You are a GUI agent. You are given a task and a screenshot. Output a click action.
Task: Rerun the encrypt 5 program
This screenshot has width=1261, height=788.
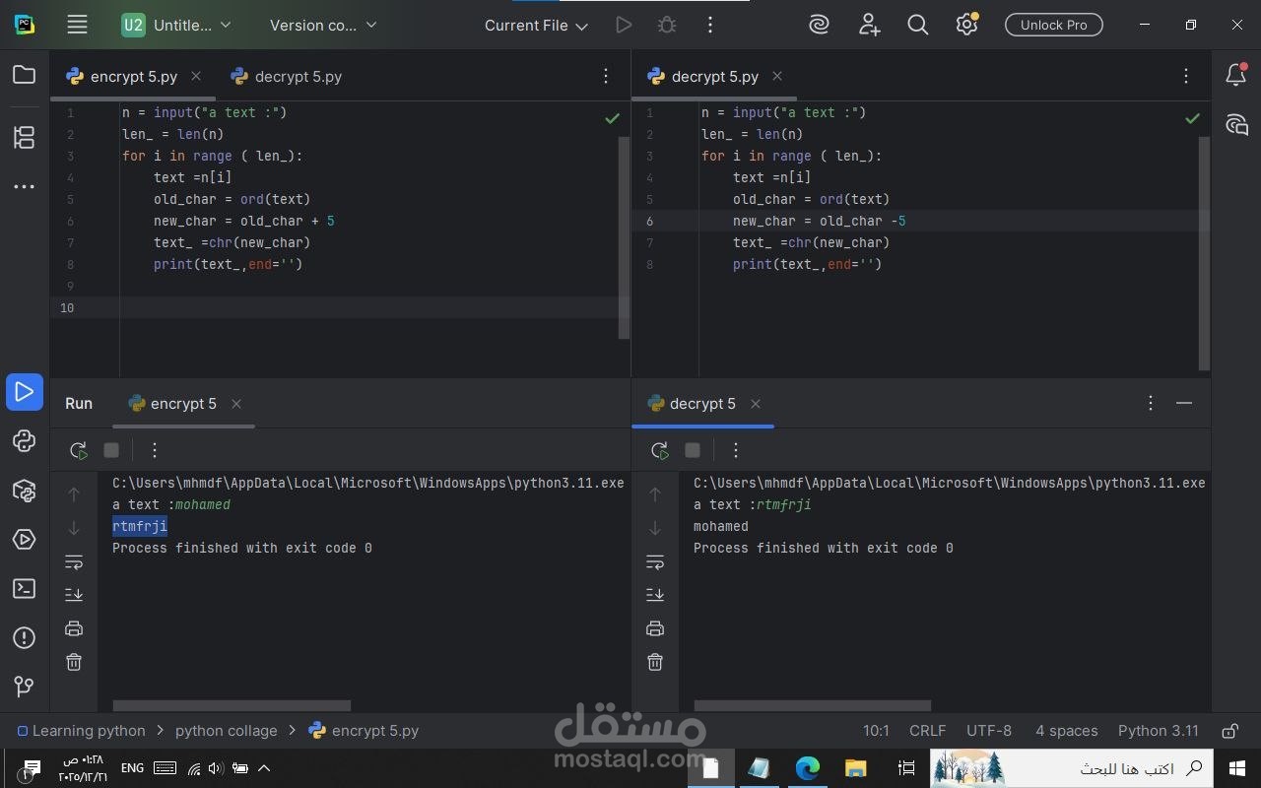point(79,450)
